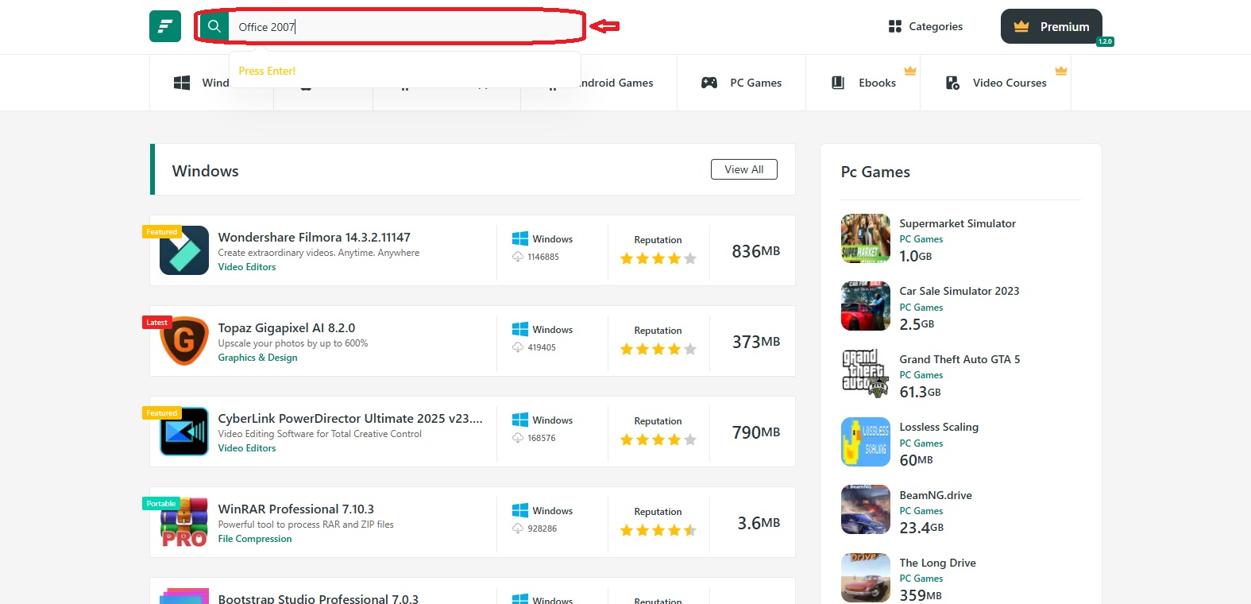Click the Windows icon in Topaz row

click(x=520, y=329)
